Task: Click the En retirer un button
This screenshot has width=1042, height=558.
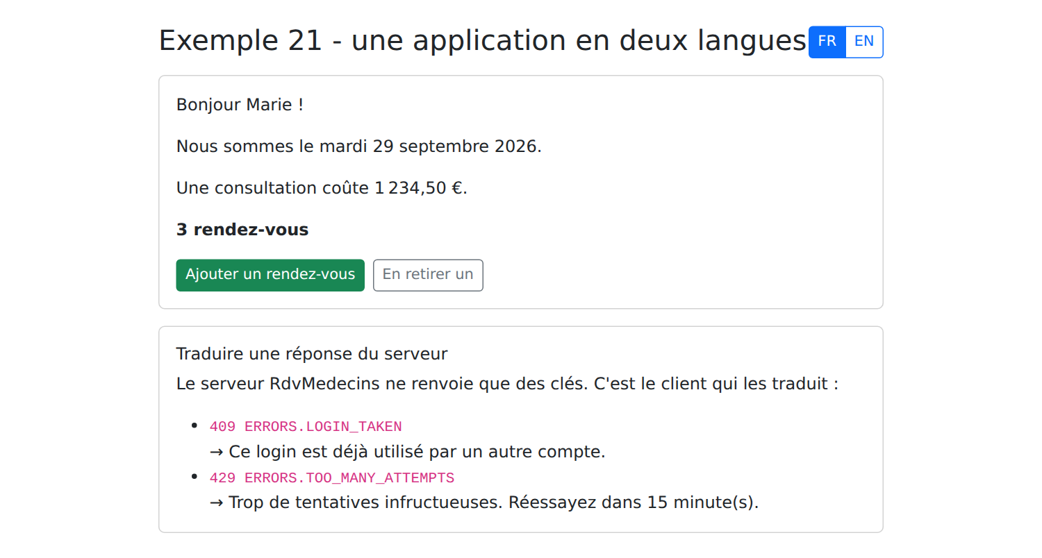Action: pyautogui.click(x=428, y=275)
